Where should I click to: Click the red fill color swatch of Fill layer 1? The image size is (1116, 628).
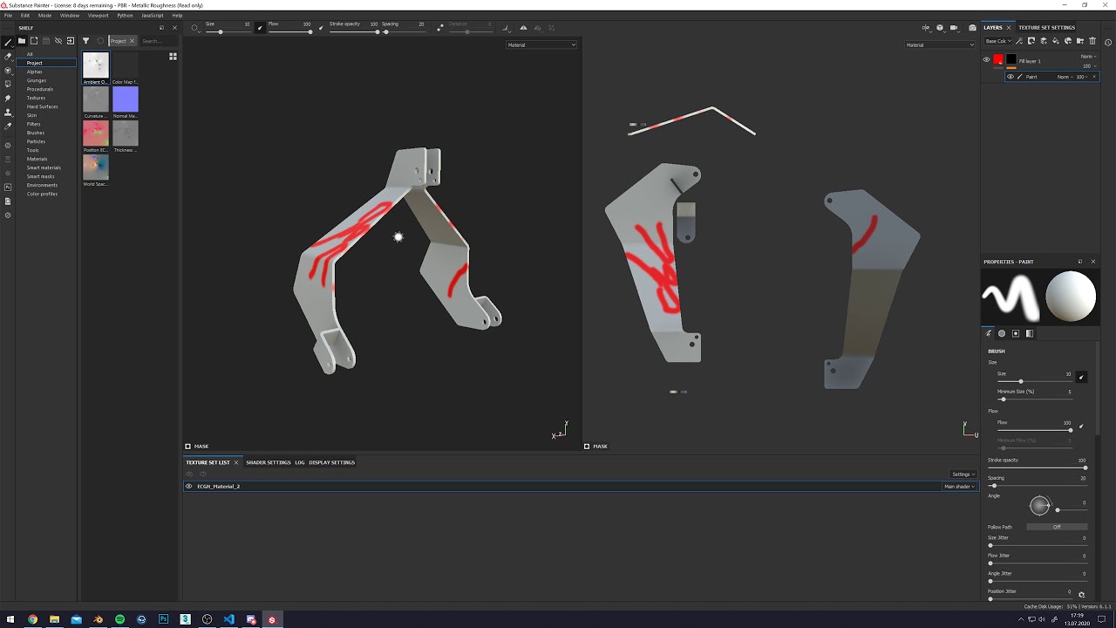point(998,59)
